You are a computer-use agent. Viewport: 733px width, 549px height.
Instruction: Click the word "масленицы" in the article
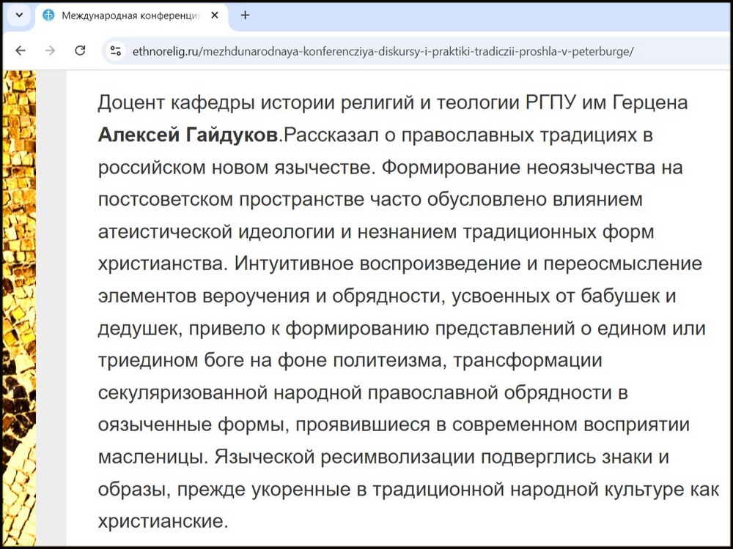point(149,454)
